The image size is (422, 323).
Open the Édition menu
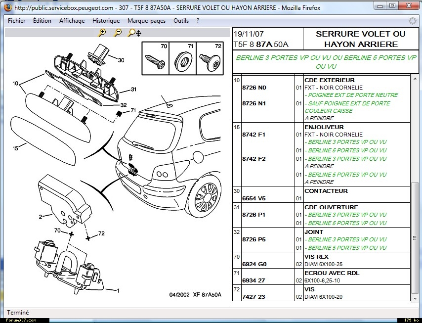tap(42, 21)
